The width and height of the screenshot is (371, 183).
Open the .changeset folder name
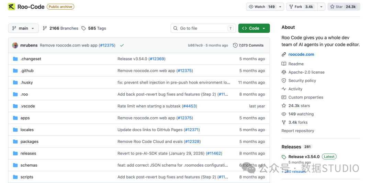click(x=31, y=59)
